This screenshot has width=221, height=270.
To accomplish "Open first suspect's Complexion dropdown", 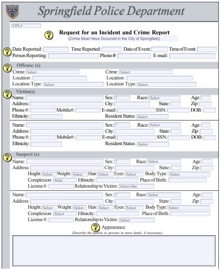I will coord(65,180).
